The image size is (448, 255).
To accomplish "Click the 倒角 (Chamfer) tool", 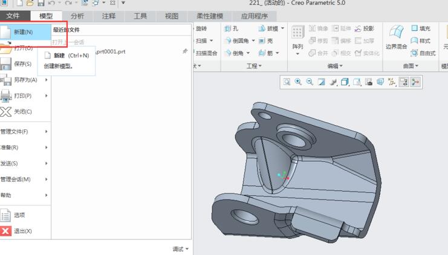I will [x=234, y=53].
